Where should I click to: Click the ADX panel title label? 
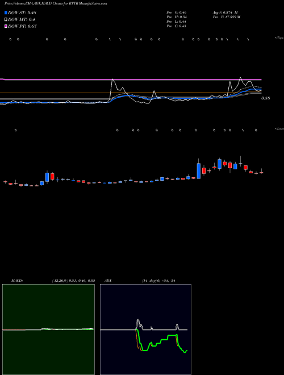pos(108,281)
